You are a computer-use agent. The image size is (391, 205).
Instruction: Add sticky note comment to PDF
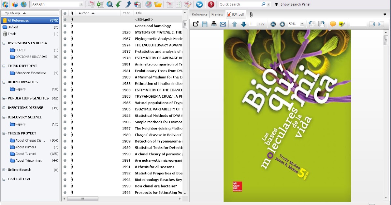coord(333,24)
